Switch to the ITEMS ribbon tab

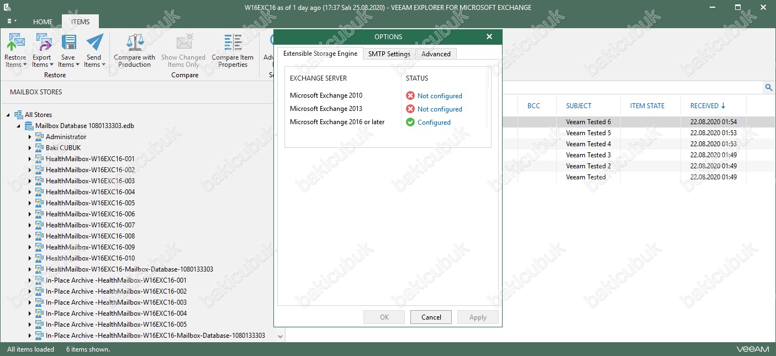pos(80,22)
